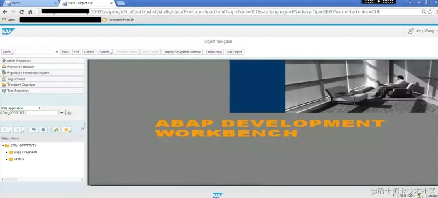Click the zoom magnifier icon in address bar

tap(424, 12)
